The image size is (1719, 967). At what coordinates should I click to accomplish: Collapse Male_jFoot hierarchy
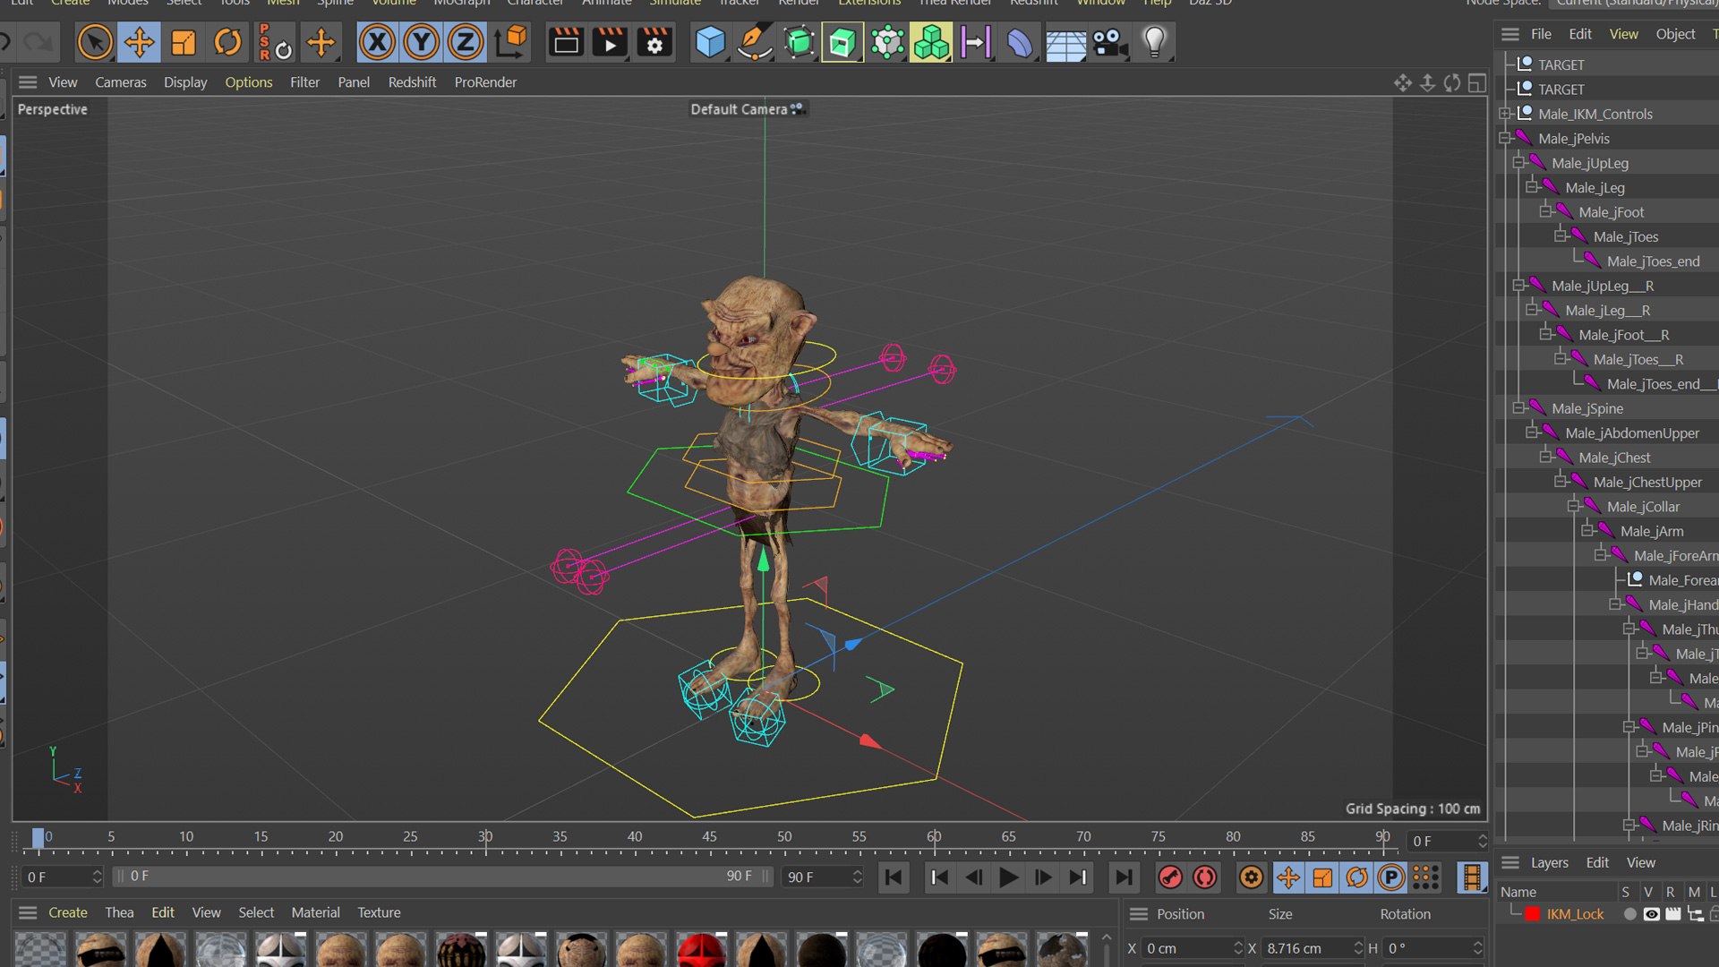click(1546, 211)
